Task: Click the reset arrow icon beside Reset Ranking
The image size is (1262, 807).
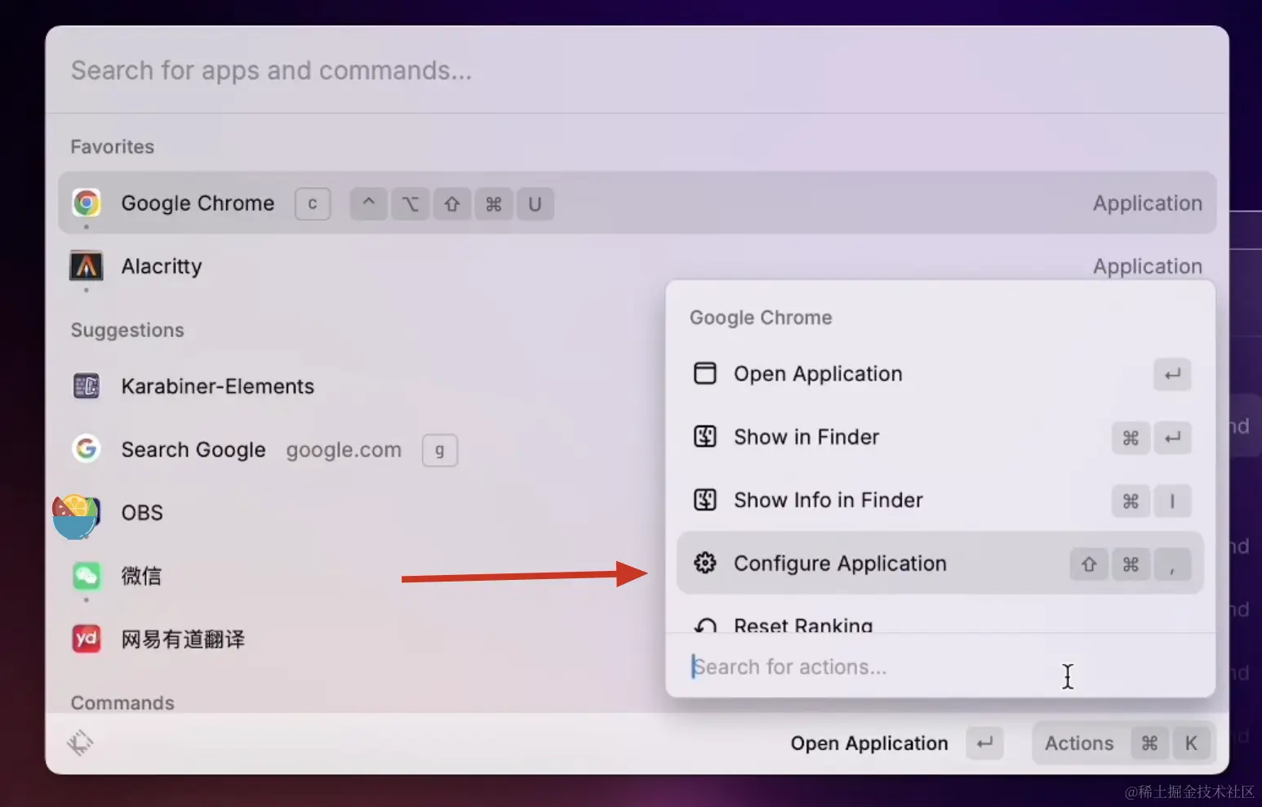Action: (704, 626)
